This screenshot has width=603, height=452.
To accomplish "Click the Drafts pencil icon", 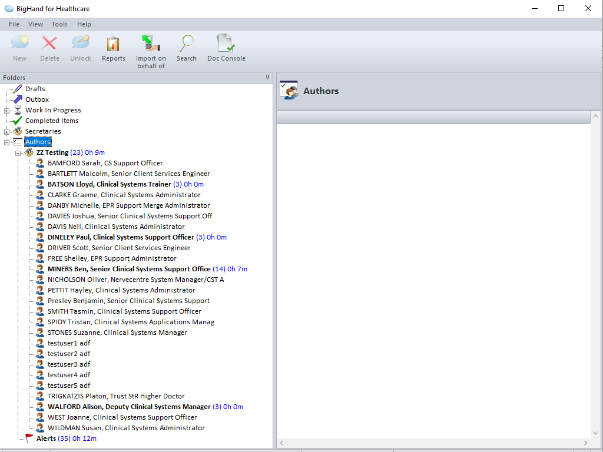I will click(18, 89).
